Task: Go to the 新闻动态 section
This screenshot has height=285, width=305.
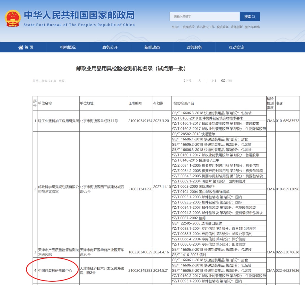Action: click(x=152, y=47)
